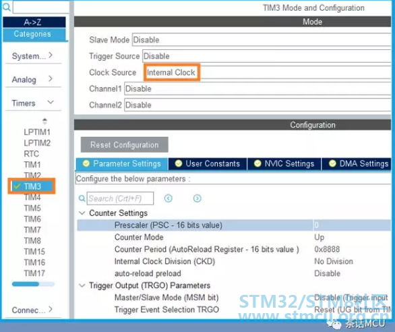
Task: Select TIM3 in the timers list
Action: (x=32, y=186)
